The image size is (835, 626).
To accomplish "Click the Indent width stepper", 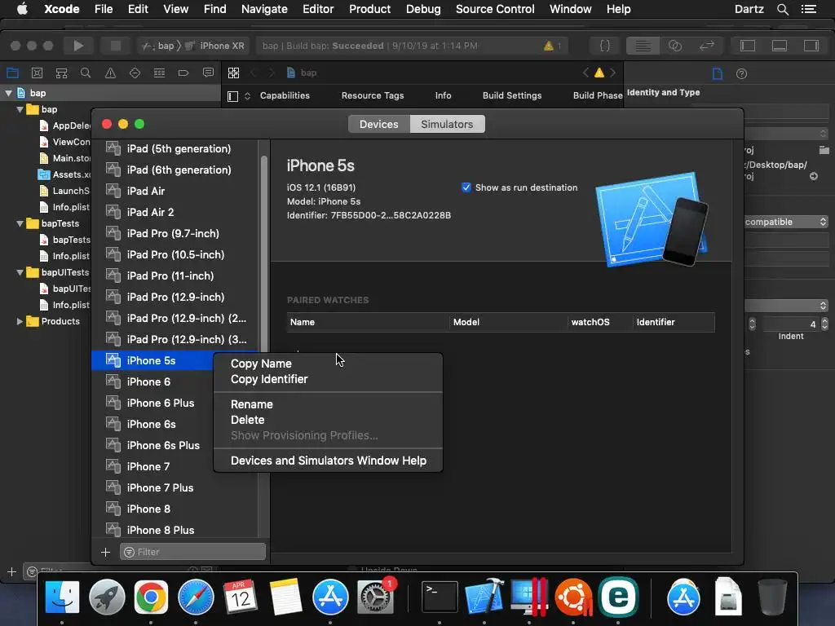I will coord(824,324).
